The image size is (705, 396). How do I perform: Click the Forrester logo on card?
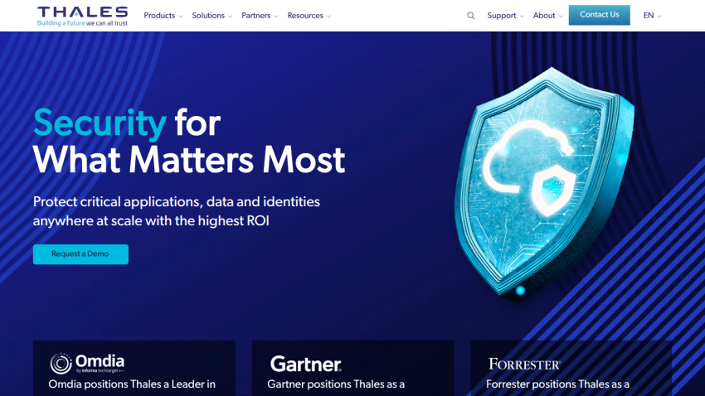coord(524,365)
